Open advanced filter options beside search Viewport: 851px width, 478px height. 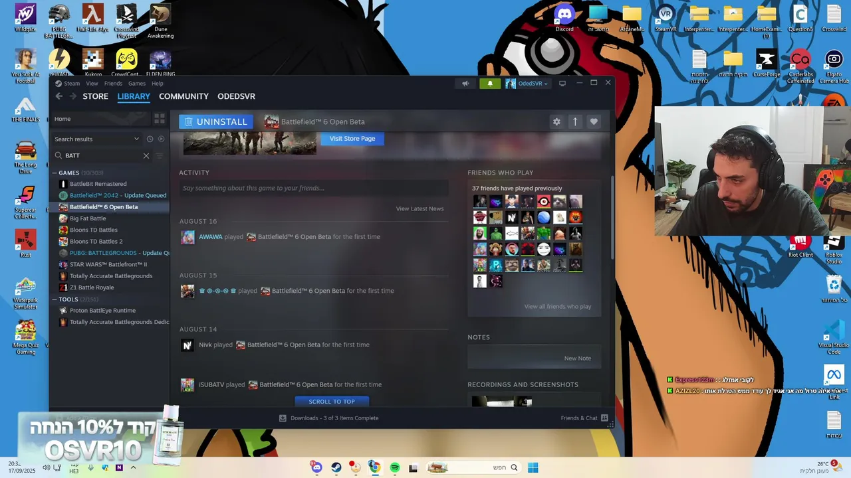159,155
